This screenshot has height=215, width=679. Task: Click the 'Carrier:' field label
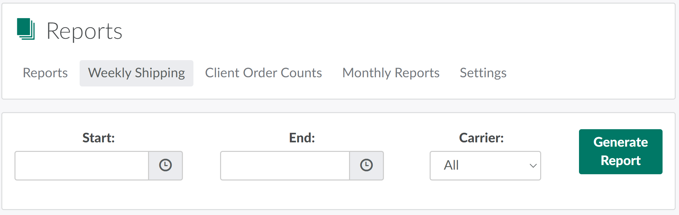coord(481,138)
